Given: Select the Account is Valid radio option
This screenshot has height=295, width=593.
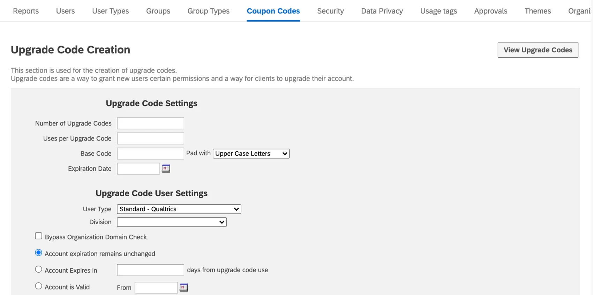Looking at the screenshot, I should 39,286.
